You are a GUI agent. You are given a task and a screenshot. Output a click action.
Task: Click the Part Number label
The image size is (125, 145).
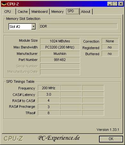point(28,60)
